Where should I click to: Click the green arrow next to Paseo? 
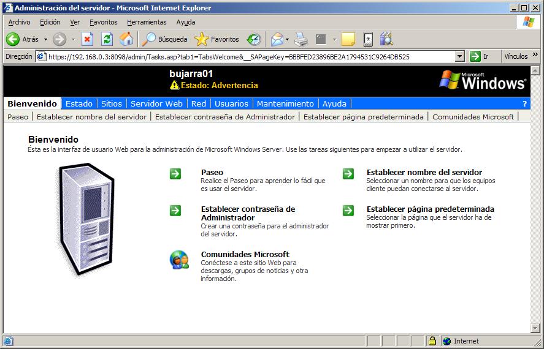(x=175, y=173)
